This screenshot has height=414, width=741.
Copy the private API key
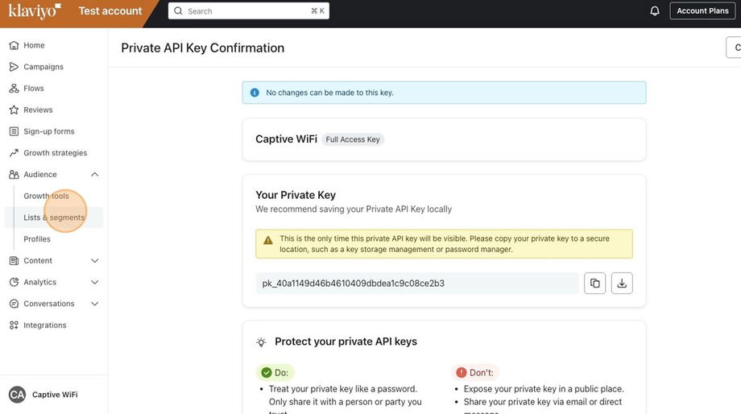tap(594, 283)
